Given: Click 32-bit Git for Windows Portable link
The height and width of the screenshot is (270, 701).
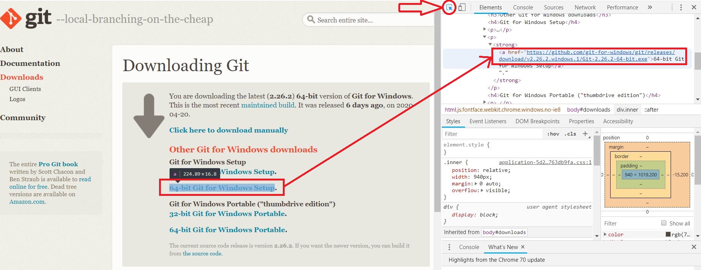Looking at the screenshot, I should point(228,213).
